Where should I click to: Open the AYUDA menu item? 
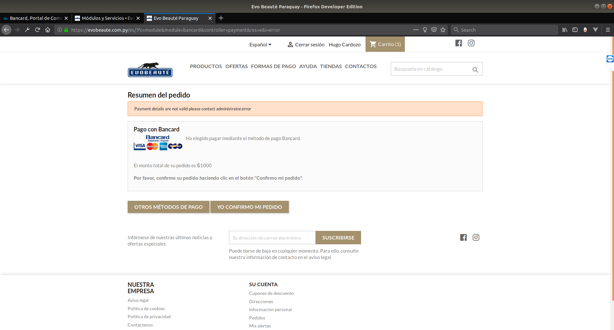point(308,66)
